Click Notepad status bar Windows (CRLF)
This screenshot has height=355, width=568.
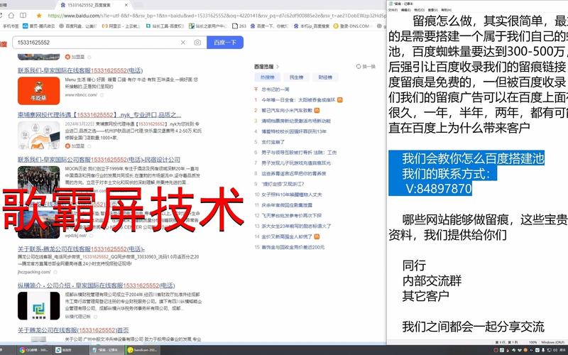tap(553, 342)
